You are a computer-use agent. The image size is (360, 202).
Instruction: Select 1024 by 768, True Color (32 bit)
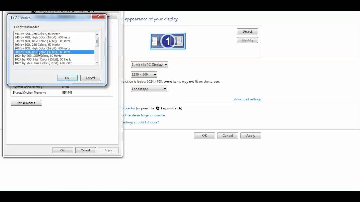pos(54,63)
